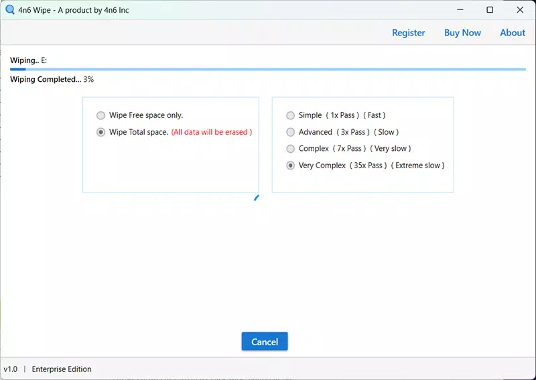Click the red 'All data will be erased' warning
The height and width of the screenshot is (380, 536).
(x=212, y=132)
